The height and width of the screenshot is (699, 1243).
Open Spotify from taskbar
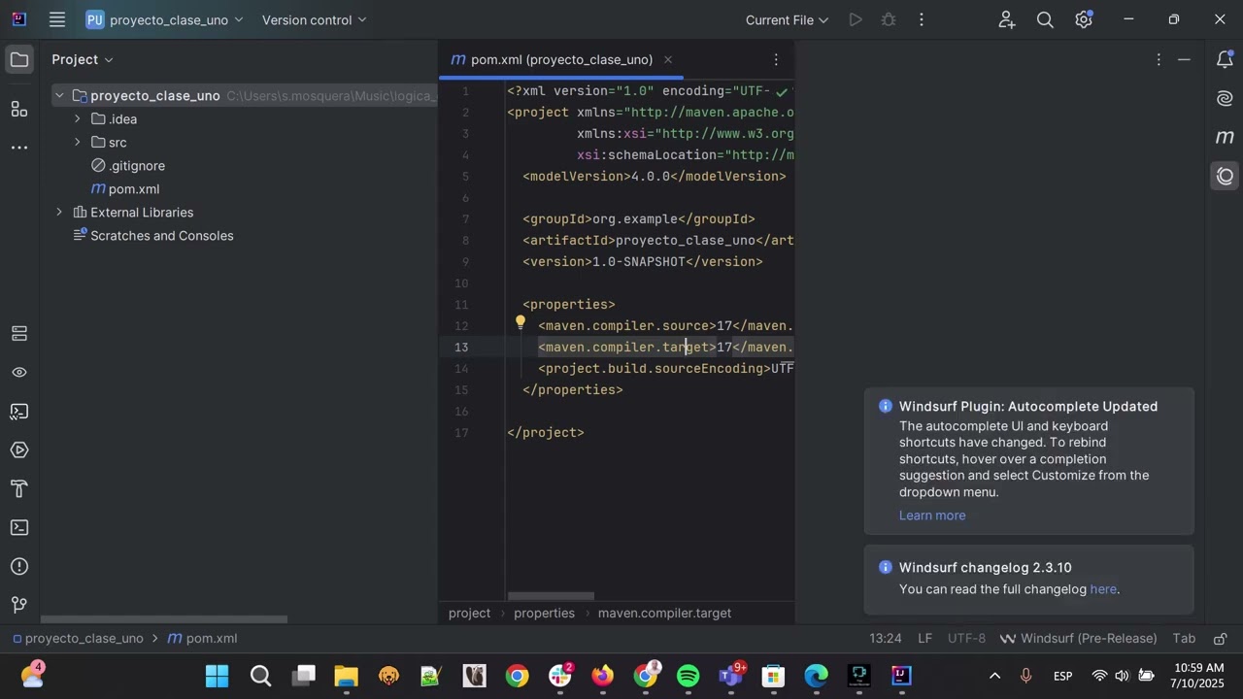click(688, 676)
